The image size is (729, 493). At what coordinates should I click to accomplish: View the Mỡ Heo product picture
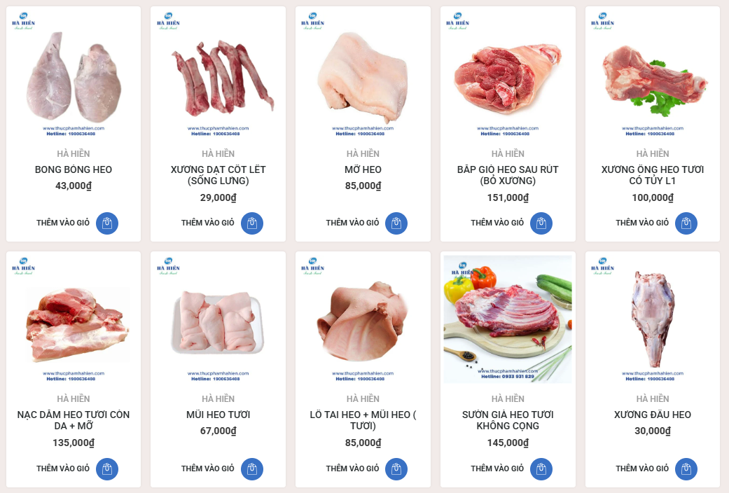pos(363,74)
